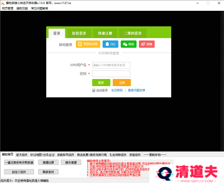Open the 网页管理 menu
This screenshot has height=183, width=224.
point(7,8)
